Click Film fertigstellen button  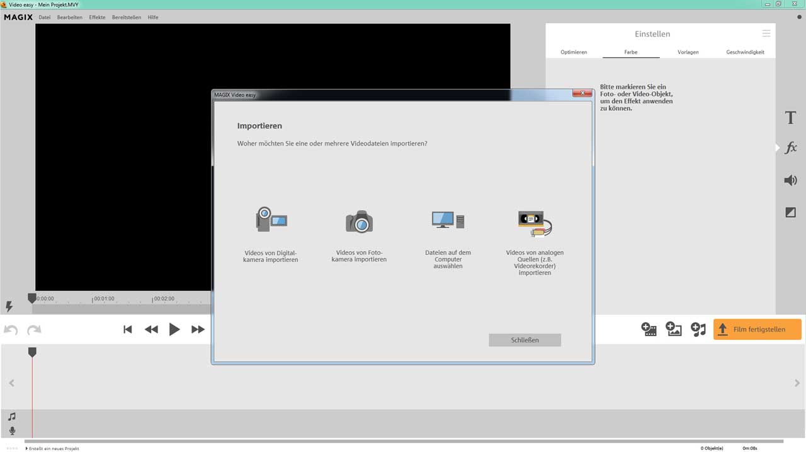click(758, 329)
